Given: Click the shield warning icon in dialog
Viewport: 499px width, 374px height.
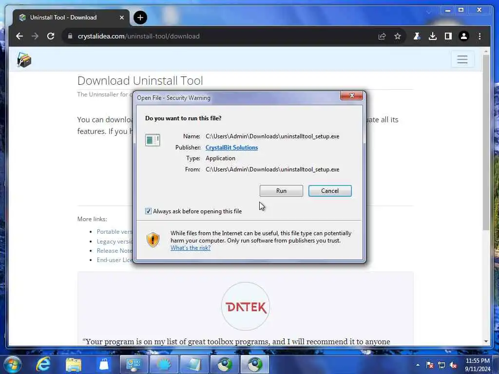Looking at the screenshot, I should (153, 240).
